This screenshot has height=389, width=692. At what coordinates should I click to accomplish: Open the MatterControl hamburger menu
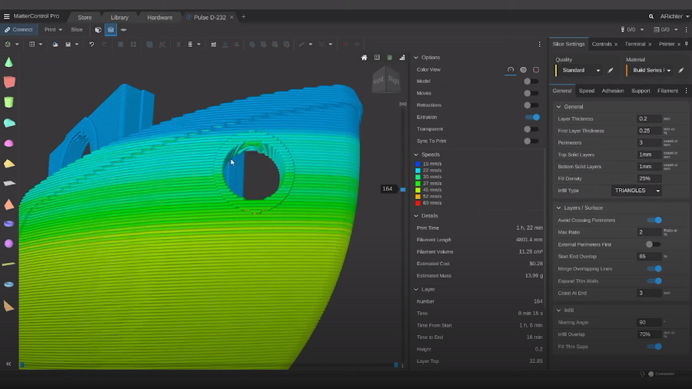7,16
